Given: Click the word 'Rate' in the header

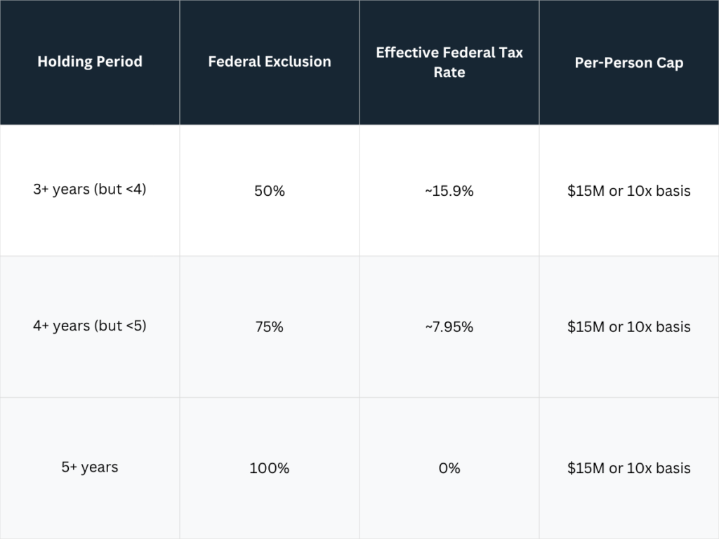Looking at the screenshot, I should (x=449, y=72).
